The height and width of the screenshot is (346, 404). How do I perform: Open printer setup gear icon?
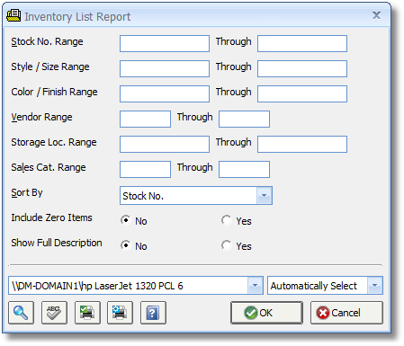pyautogui.click(x=120, y=313)
